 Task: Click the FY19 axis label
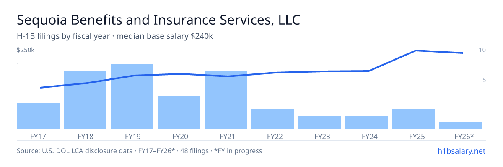(132, 136)
